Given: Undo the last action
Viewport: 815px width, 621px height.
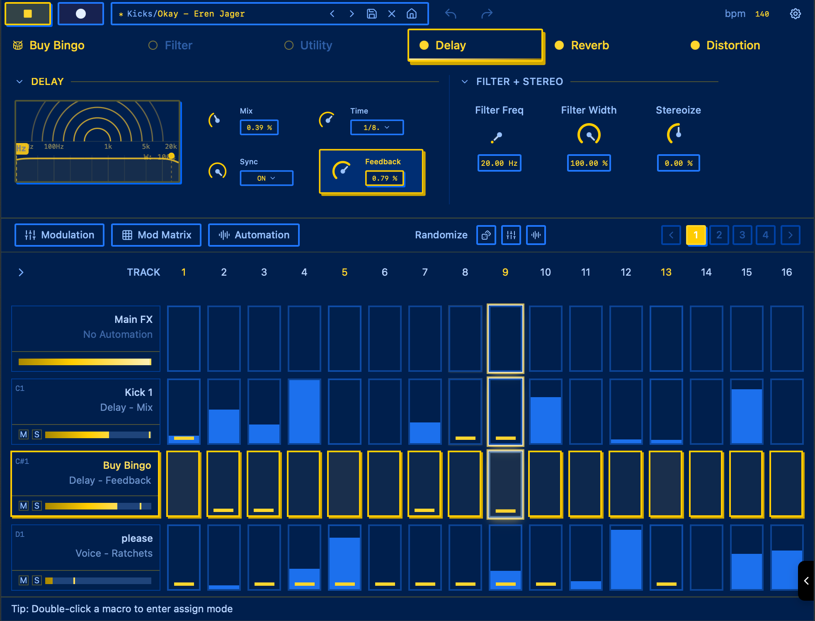Looking at the screenshot, I should (451, 14).
